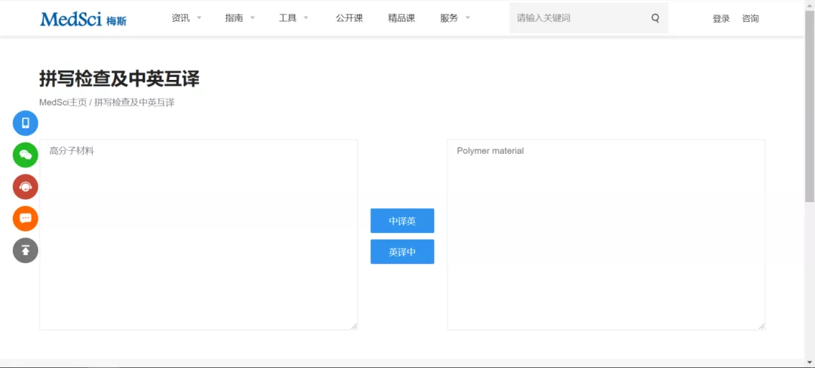Click the MedSci 梅斯 logo
The image size is (815, 368).
[83, 19]
